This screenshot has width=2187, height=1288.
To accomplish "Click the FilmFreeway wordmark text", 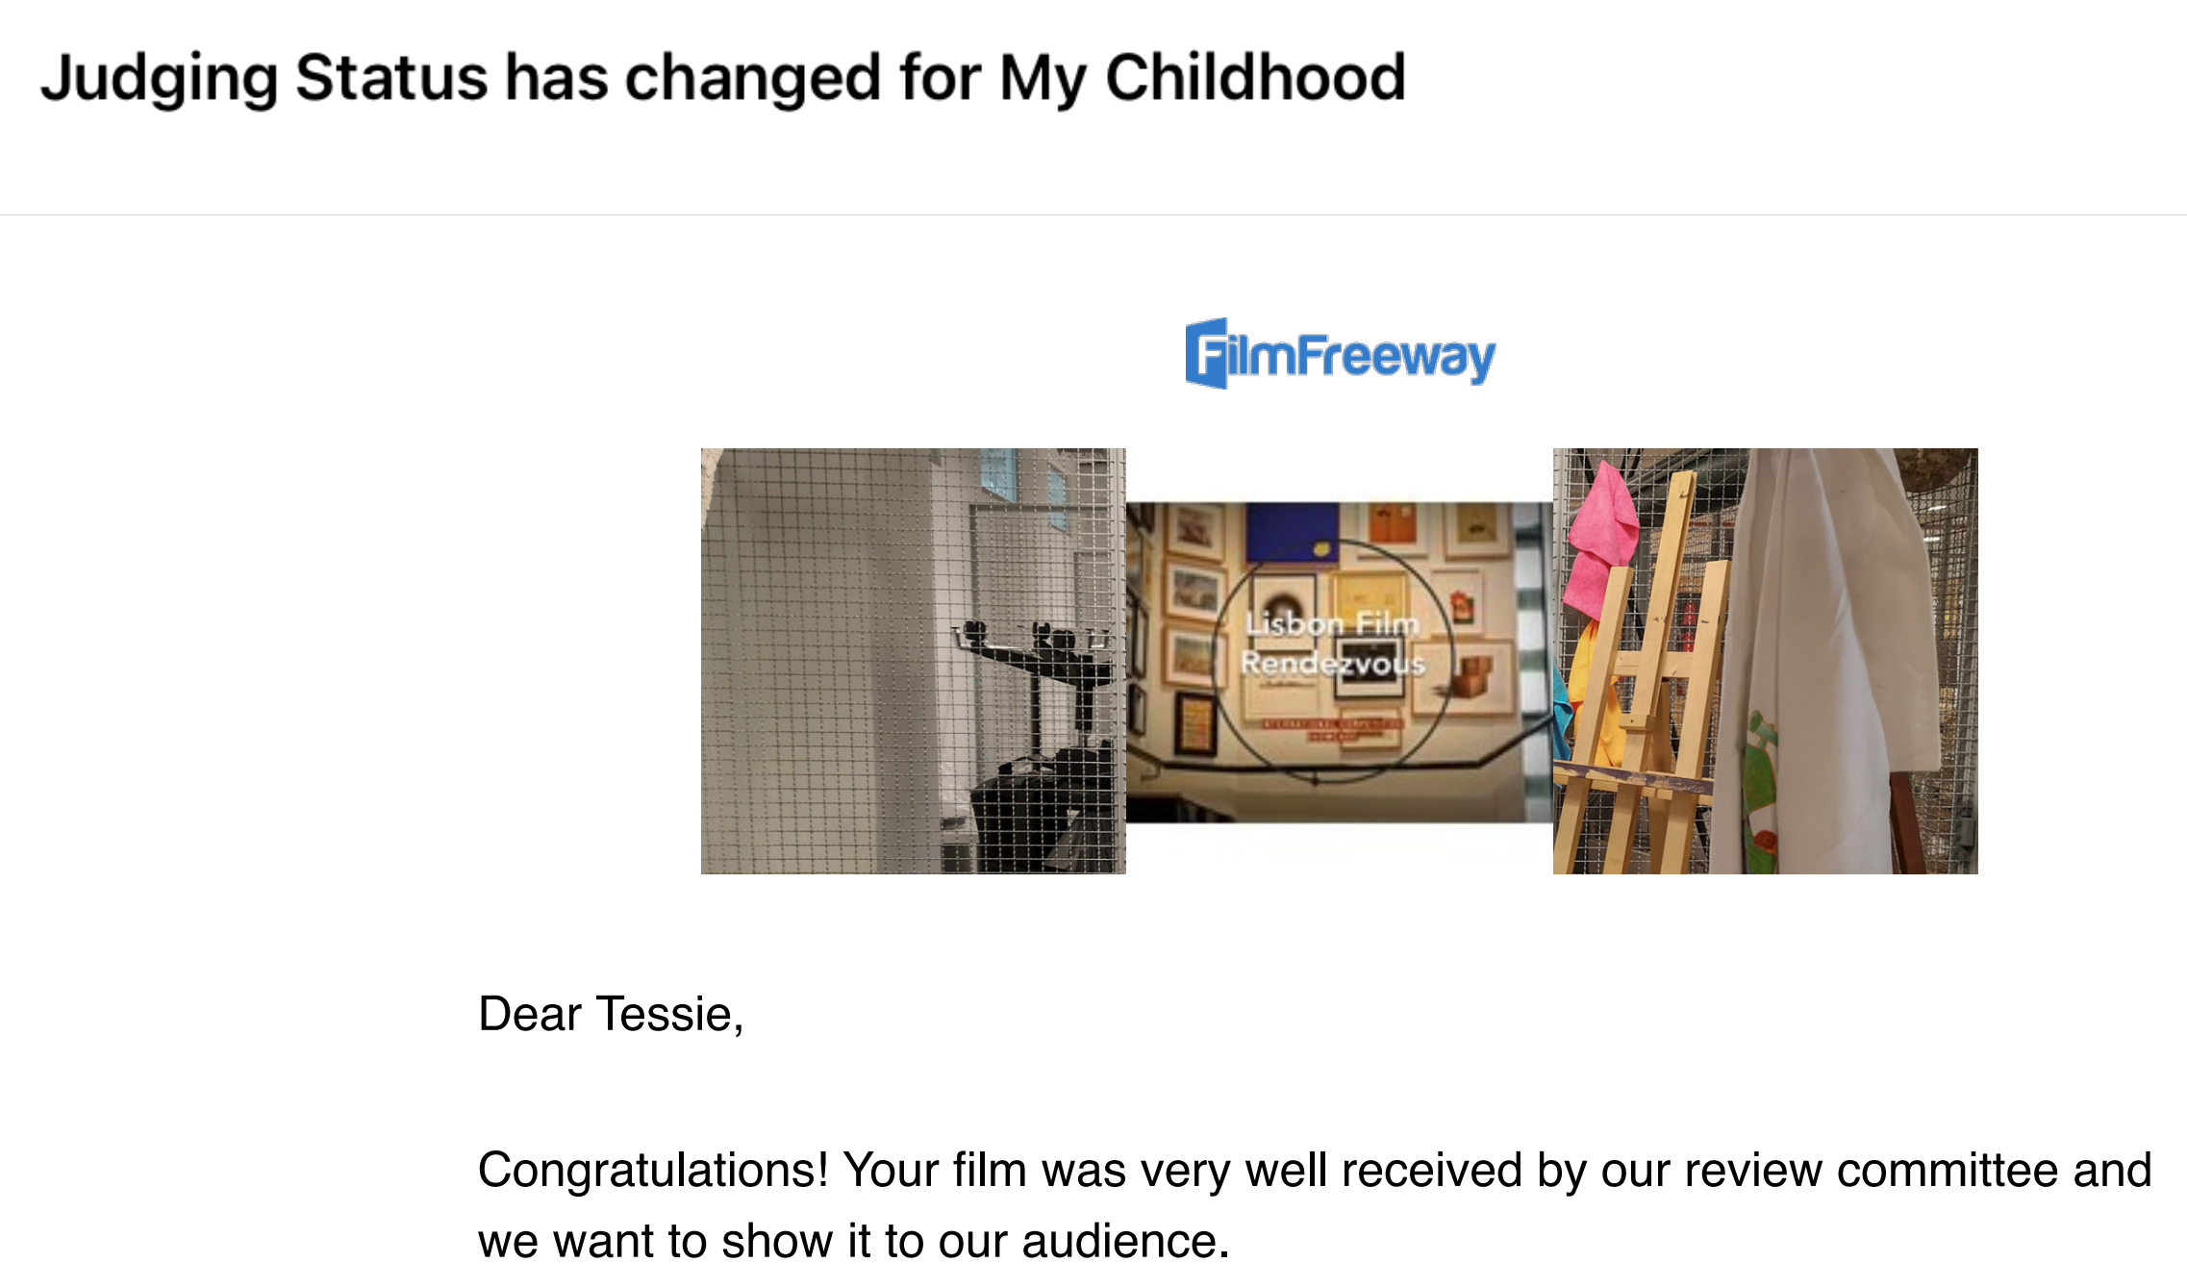I will [1360, 356].
